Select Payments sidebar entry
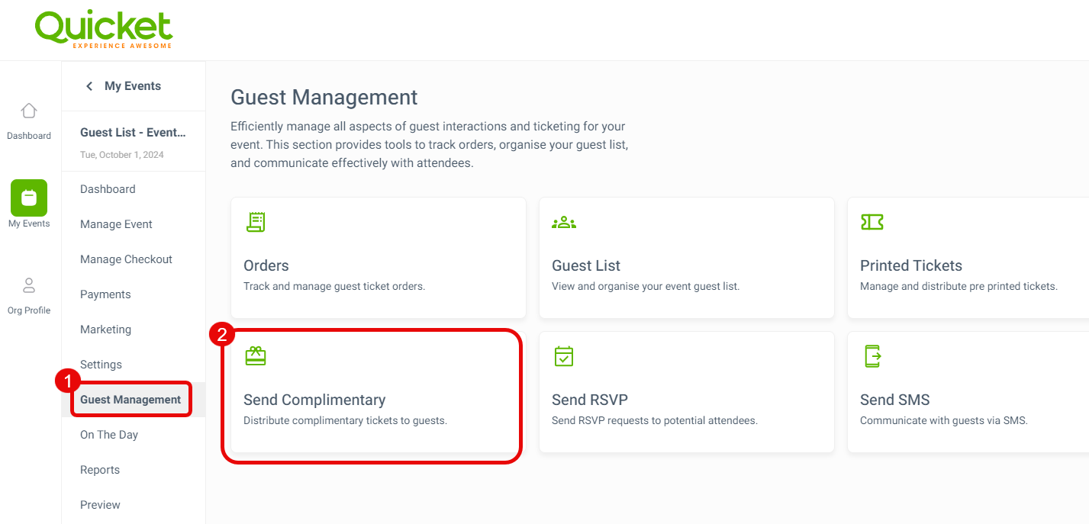Image resolution: width=1089 pixels, height=524 pixels. point(105,294)
